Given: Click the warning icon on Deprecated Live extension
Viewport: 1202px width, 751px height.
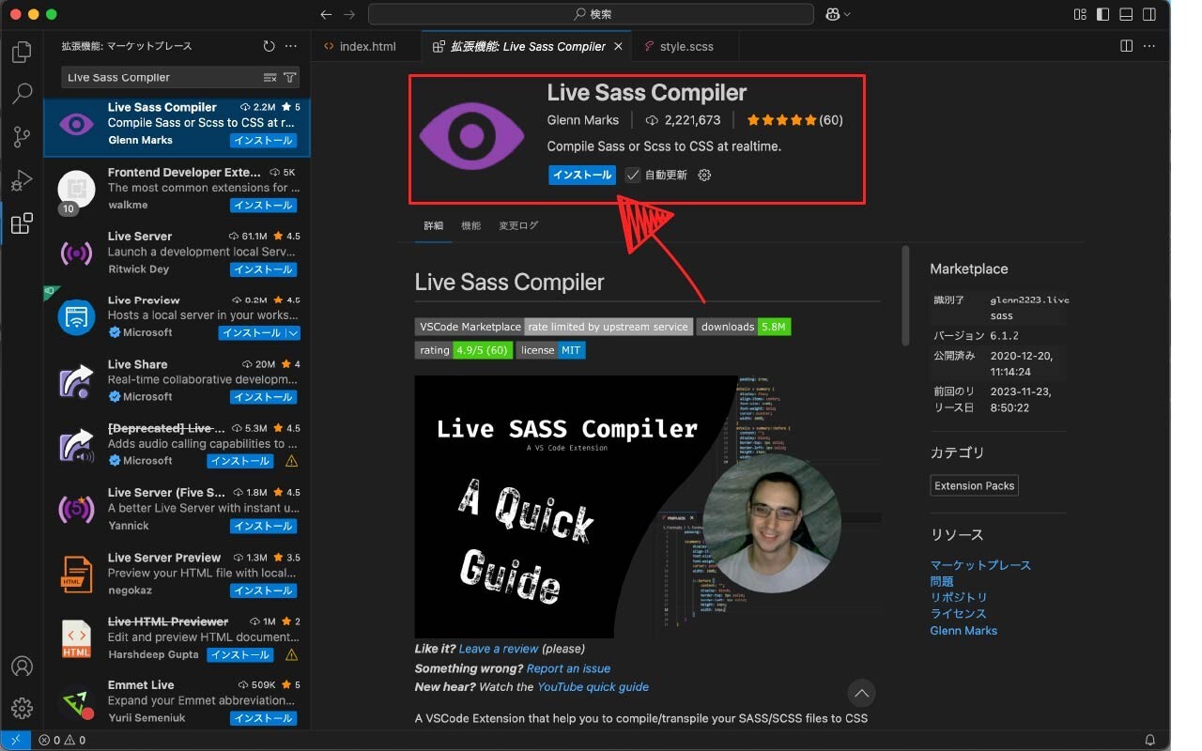Looking at the screenshot, I should [291, 461].
